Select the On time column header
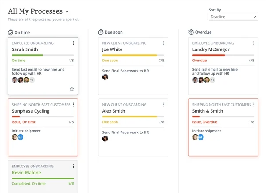Image resolution: width=266 pixels, height=193 pixels. pos(22,32)
